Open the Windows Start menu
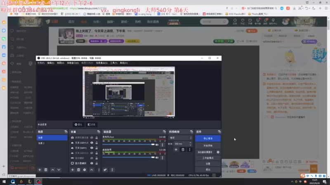330x185 pixels. pos(4,182)
